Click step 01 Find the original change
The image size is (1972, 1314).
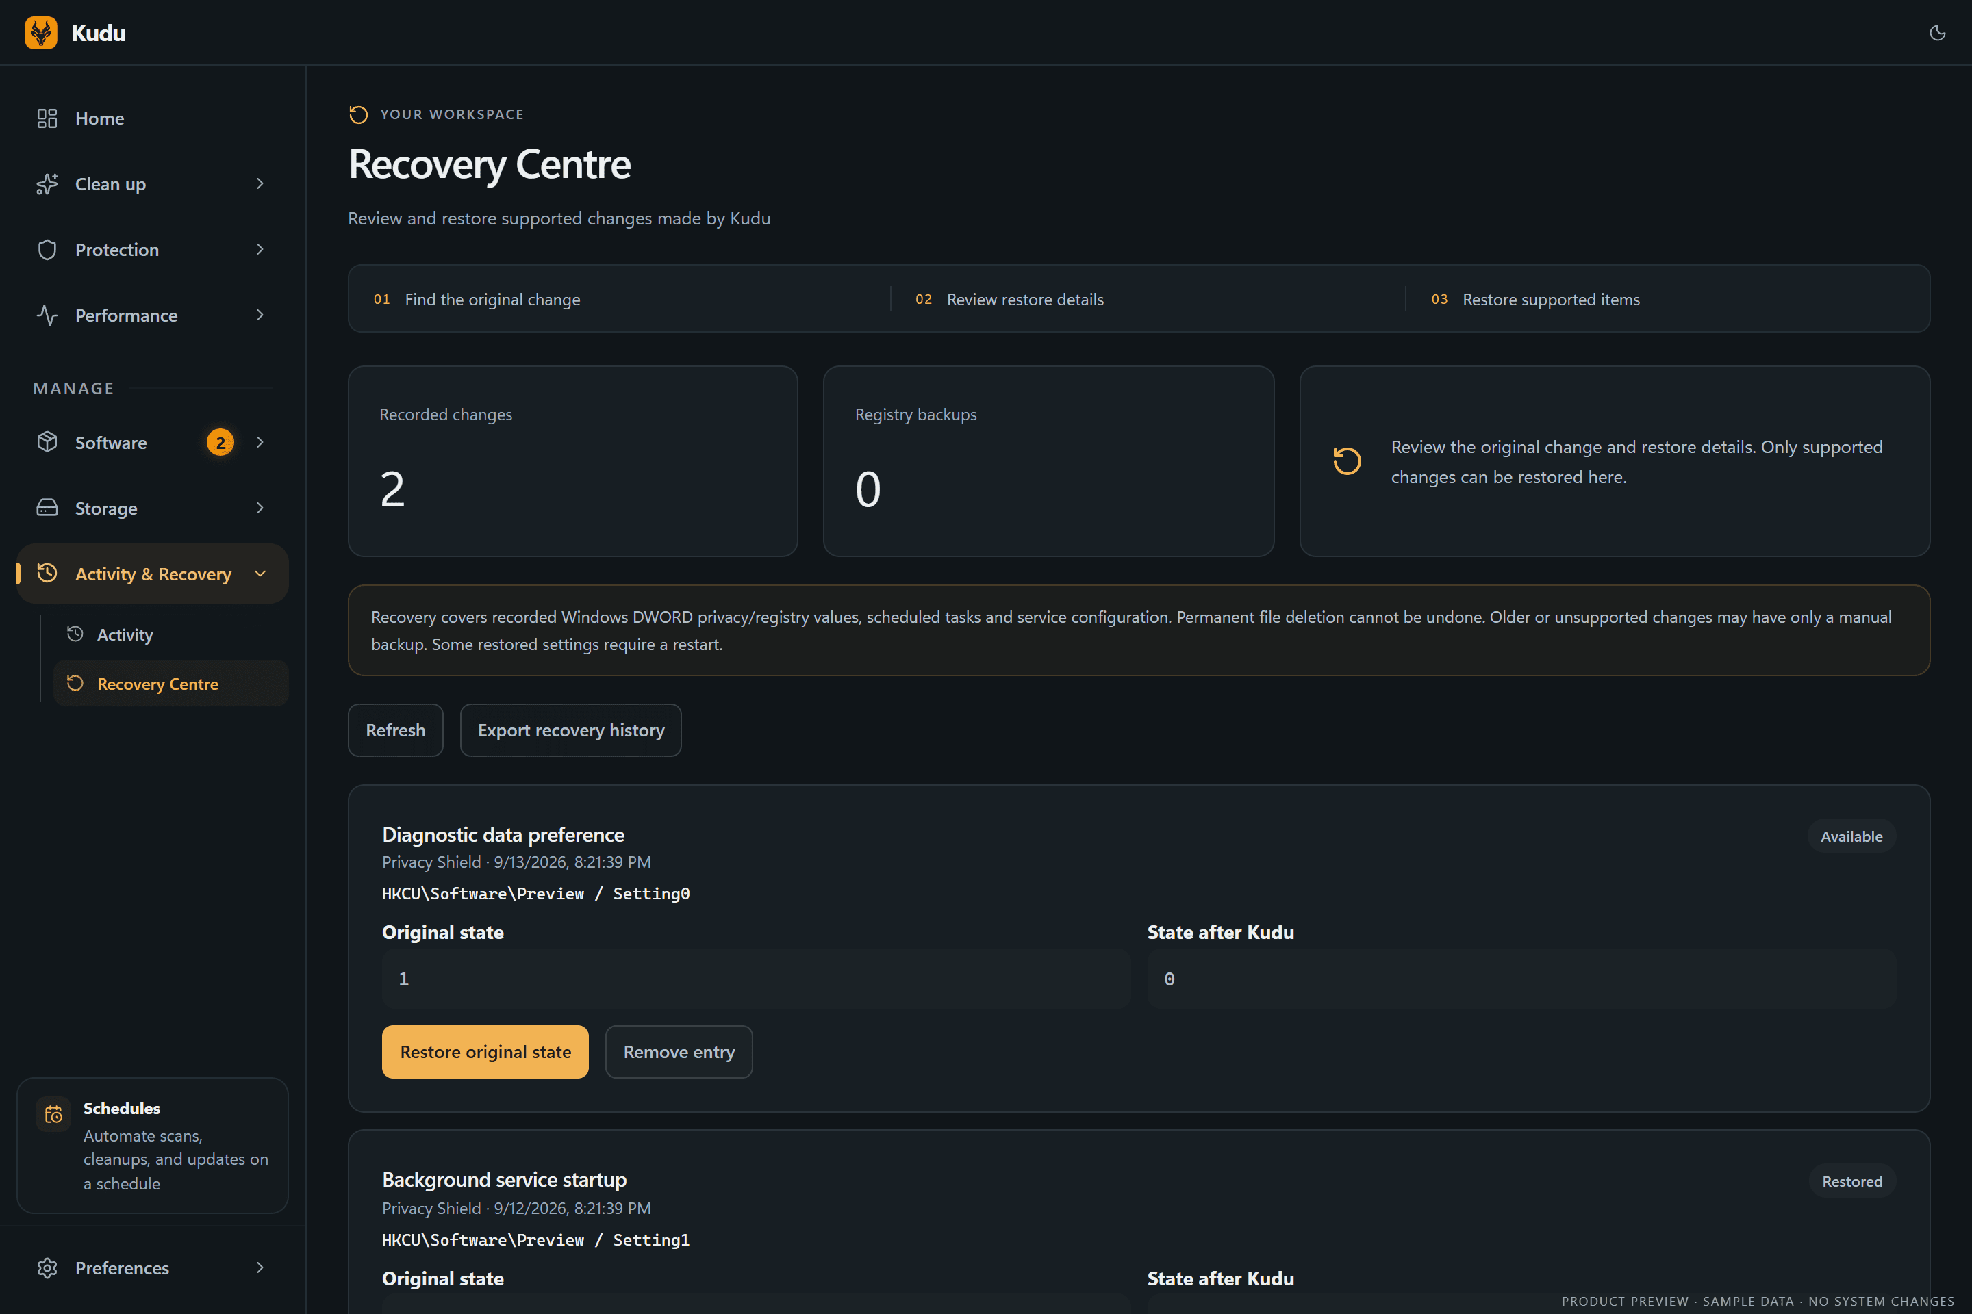point(477,299)
